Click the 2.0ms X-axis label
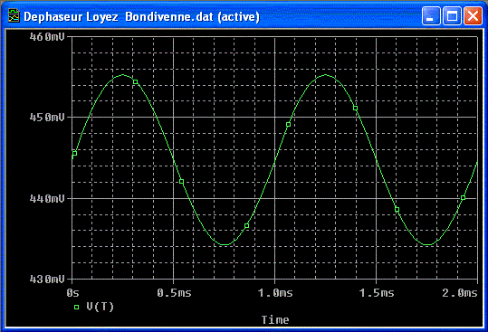This screenshot has width=488, height=332. (460, 293)
